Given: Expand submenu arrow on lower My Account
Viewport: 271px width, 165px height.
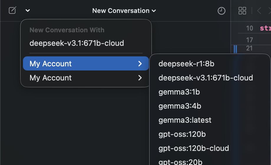Looking at the screenshot, I should point(140,78).
